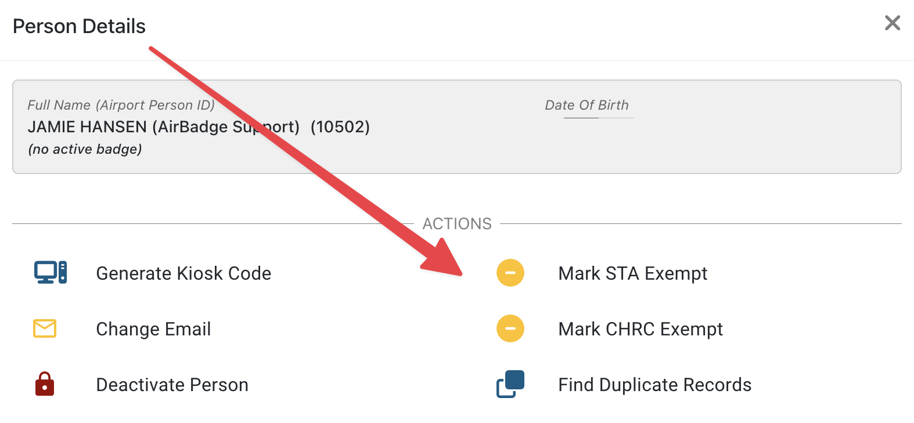
Task: Click the red padlock deactivate icon
Action: (x=45, y=384)
